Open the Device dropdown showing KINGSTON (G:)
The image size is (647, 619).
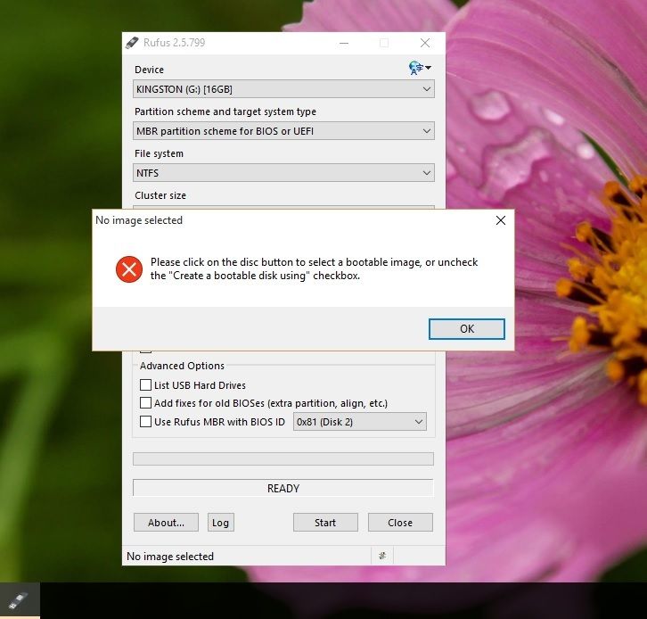coord(283,89)
